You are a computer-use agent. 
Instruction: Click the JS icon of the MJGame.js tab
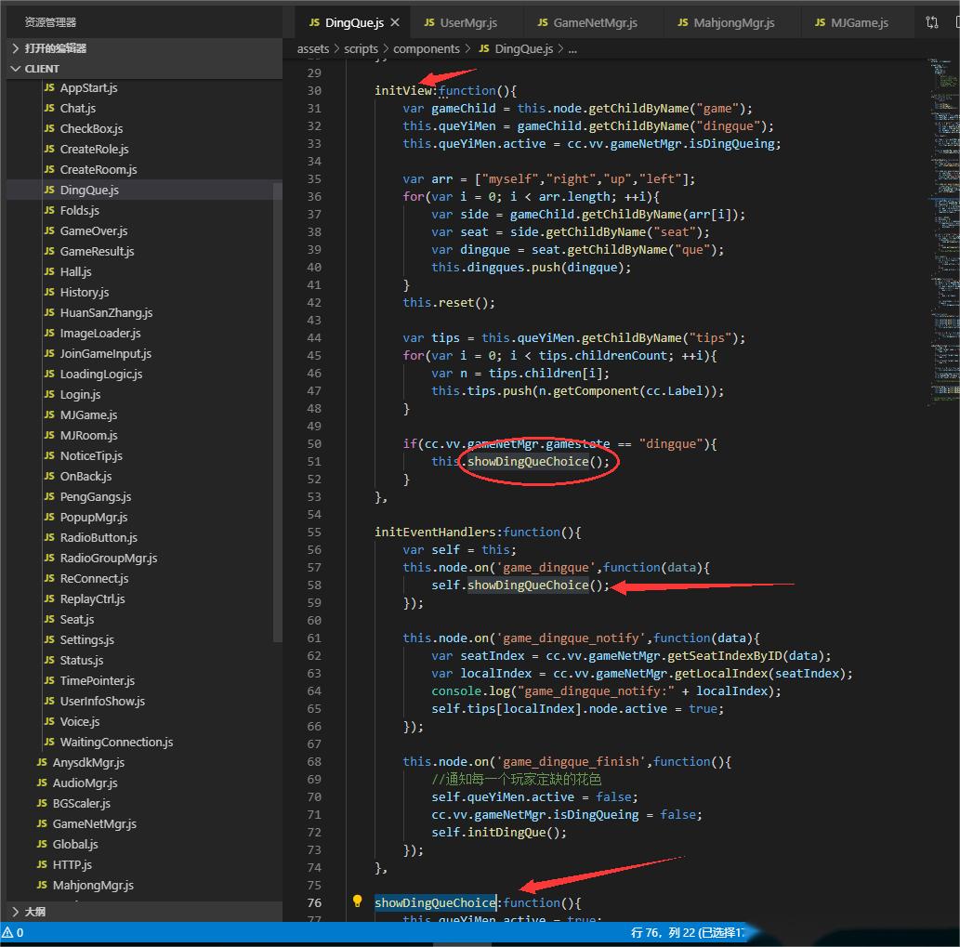[x=820, y=22]
